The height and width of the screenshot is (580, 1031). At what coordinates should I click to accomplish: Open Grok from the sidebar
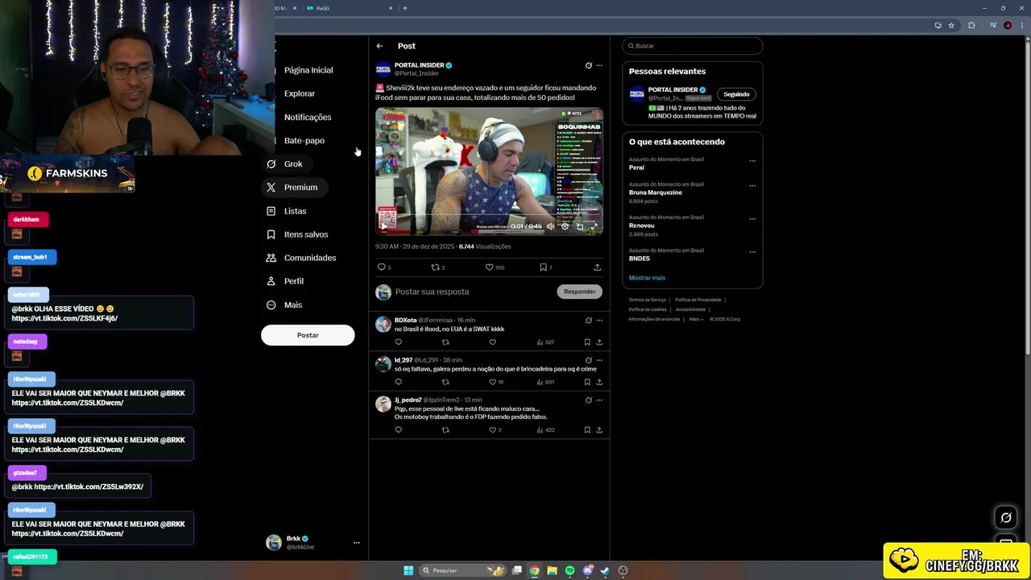point(284,164)
